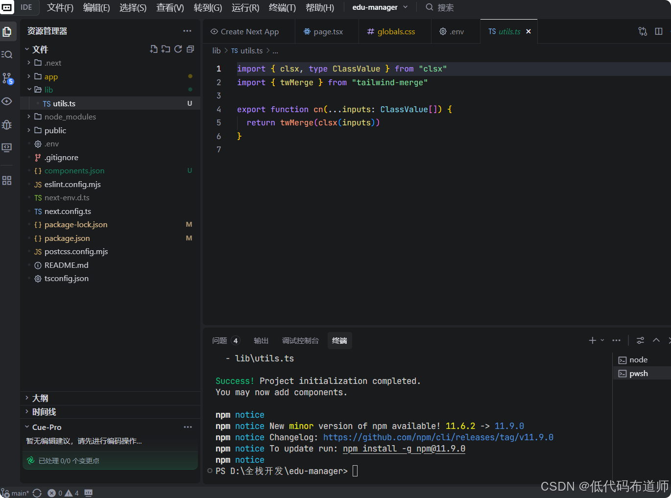Open the 终端(T) menu
The image size is (671, 498).
point(282,7)
